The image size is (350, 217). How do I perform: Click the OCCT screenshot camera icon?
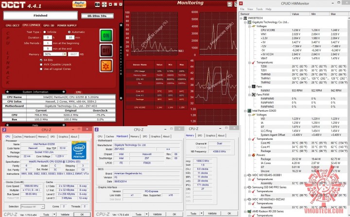click(97, 4)
